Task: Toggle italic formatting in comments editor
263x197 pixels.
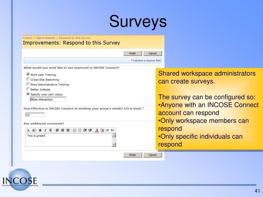Action: click(45, 130)
